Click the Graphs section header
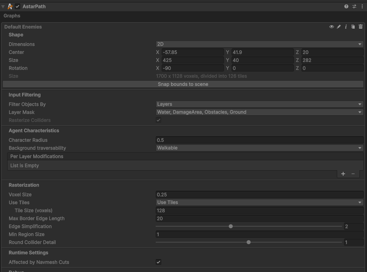This screenshot has height=272, width=367. pyautogui.click(x=12, y=16)
